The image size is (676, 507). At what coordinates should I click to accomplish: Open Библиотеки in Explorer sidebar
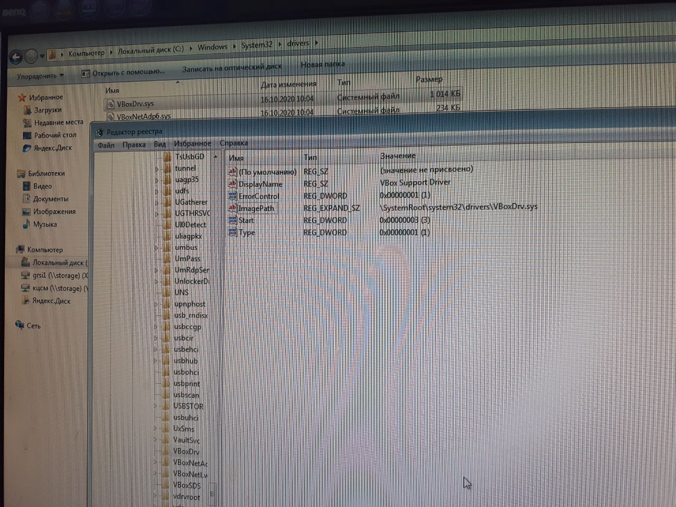pos(46,173)
